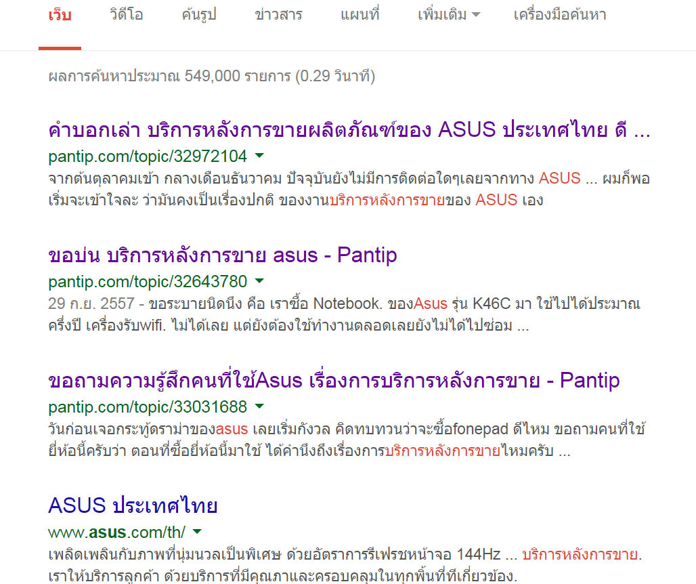This screenshot has width=696, height=584.
Task: Click the result count text 549,000 รายการ
Action: pos(238,76)
